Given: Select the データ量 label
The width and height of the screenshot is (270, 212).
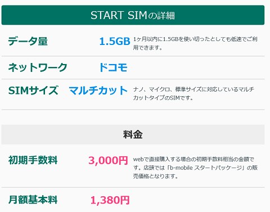Looking at the screenshot, I should point(28,41).
